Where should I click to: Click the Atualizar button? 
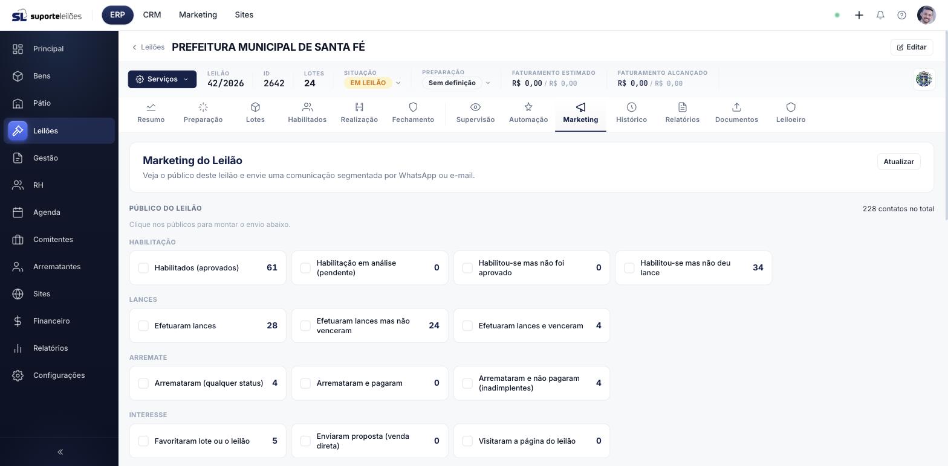pyautogui.click(x=898, y=162)
